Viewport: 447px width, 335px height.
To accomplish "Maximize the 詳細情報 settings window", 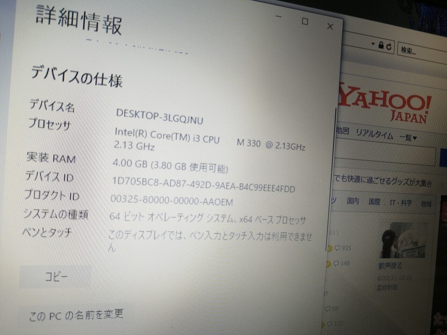I will [305, 21].
